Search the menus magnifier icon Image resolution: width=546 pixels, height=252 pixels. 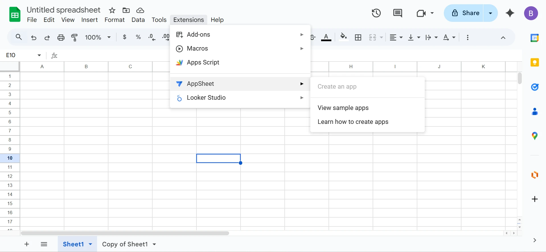[x=19, y=37]
